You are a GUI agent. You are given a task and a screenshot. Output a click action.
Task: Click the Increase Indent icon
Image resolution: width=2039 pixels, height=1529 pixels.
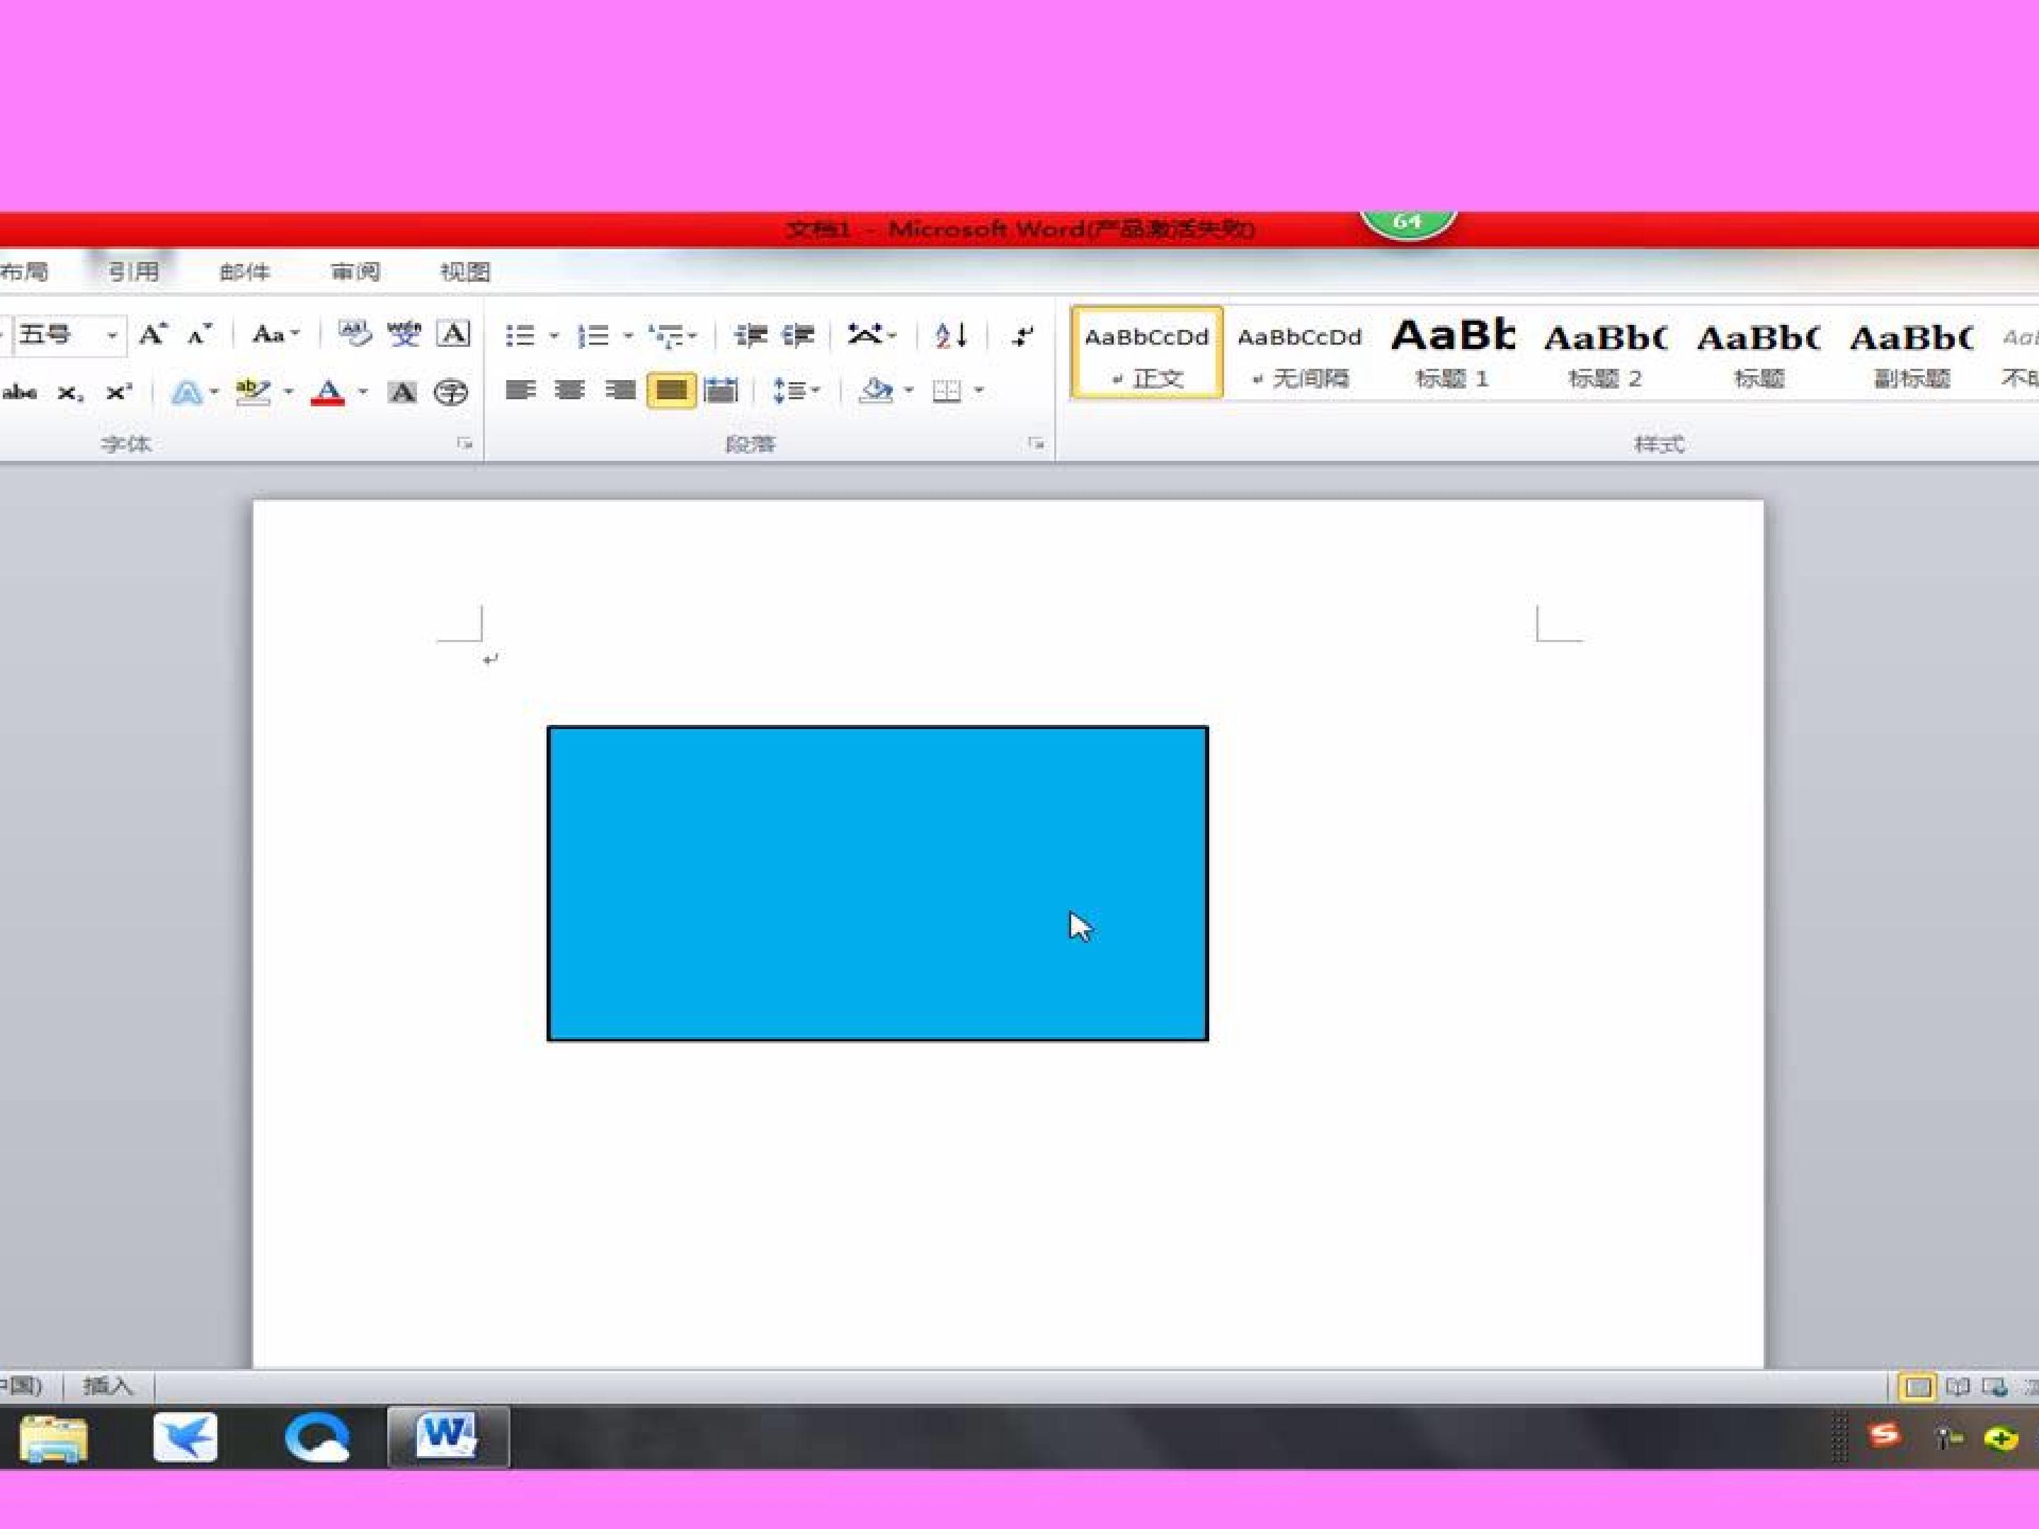pyautogui.click(x=799, y=336)
